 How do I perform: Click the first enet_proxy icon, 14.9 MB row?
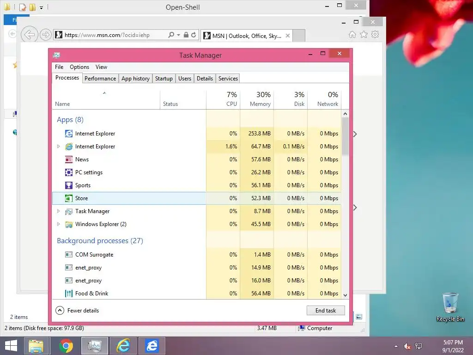click(x=69, y=268)
